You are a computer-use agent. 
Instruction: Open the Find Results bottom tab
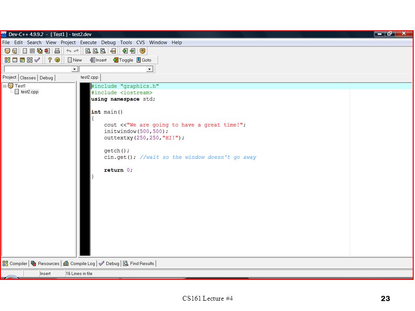[x=139, y=263]
